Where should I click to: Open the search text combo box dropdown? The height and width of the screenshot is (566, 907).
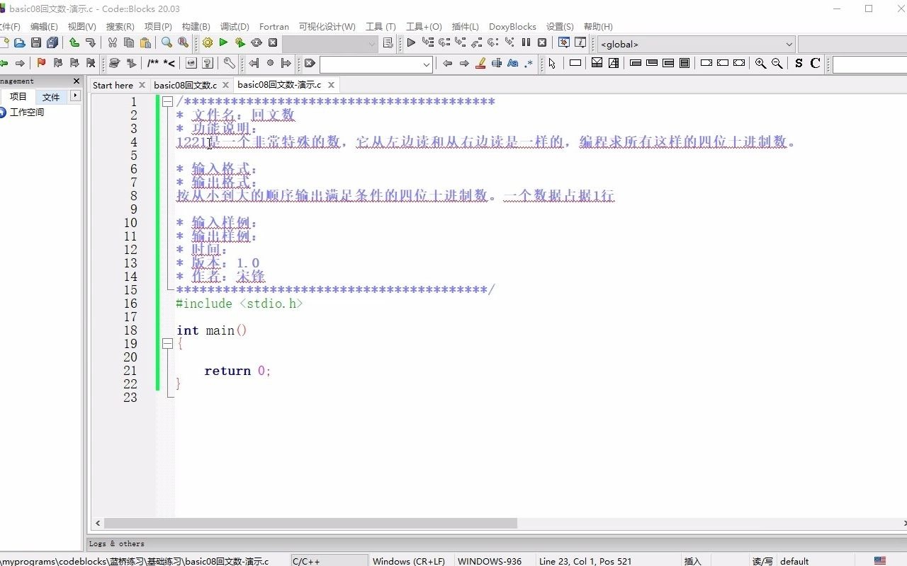point(427,64)
